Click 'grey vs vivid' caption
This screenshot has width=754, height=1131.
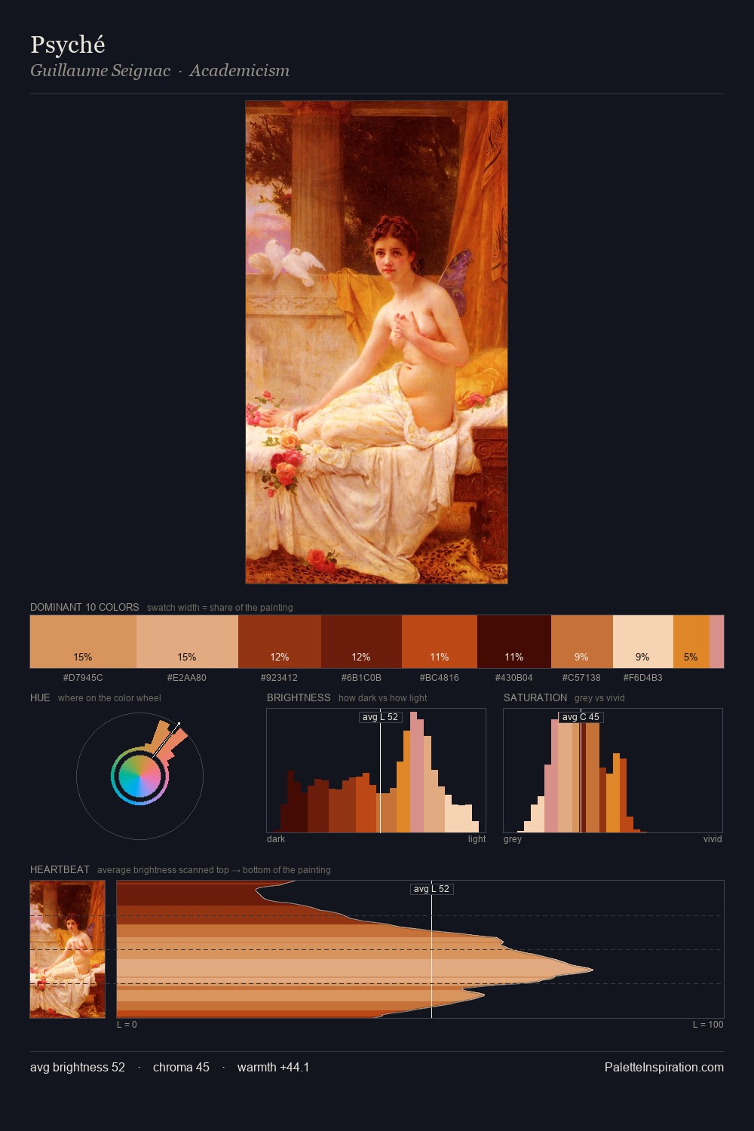599,698
